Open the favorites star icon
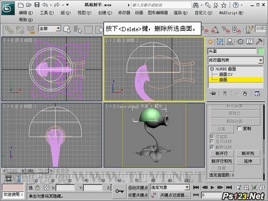268x201 pixels. coord(224,5)
